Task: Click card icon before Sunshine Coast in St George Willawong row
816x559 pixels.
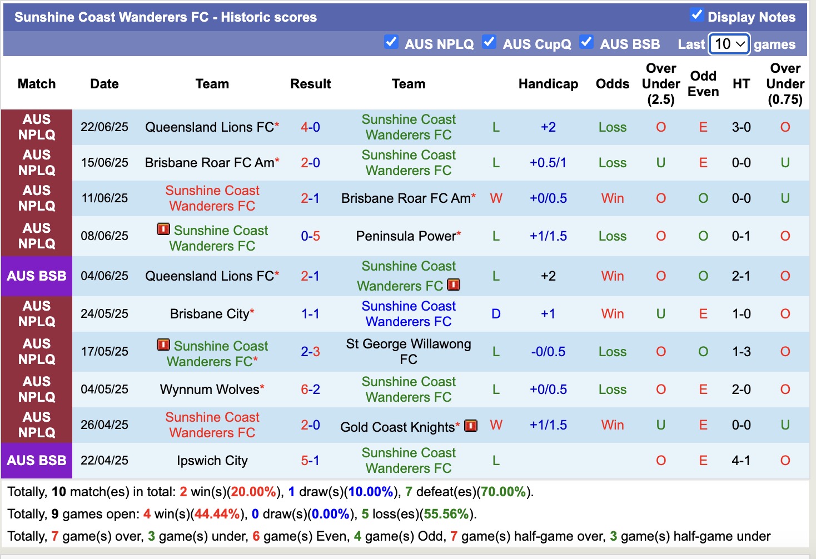Action: (x=163, y=345)
